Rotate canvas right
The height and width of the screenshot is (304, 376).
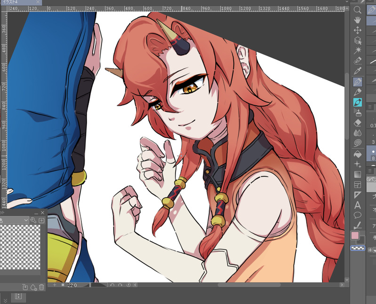[120, 285]
